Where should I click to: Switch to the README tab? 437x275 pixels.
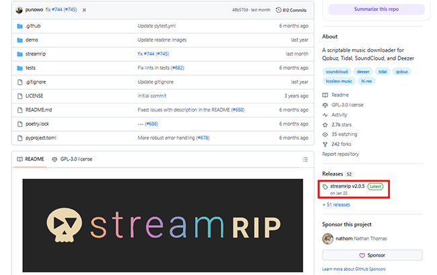click(30, 159)
